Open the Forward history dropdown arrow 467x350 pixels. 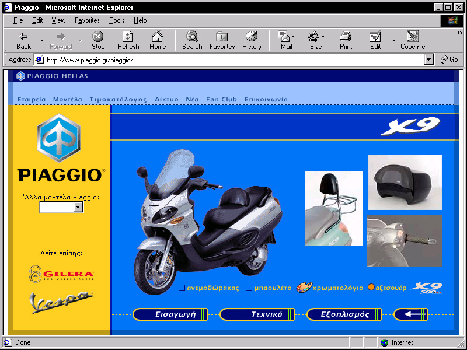click(x=80, y=40)
